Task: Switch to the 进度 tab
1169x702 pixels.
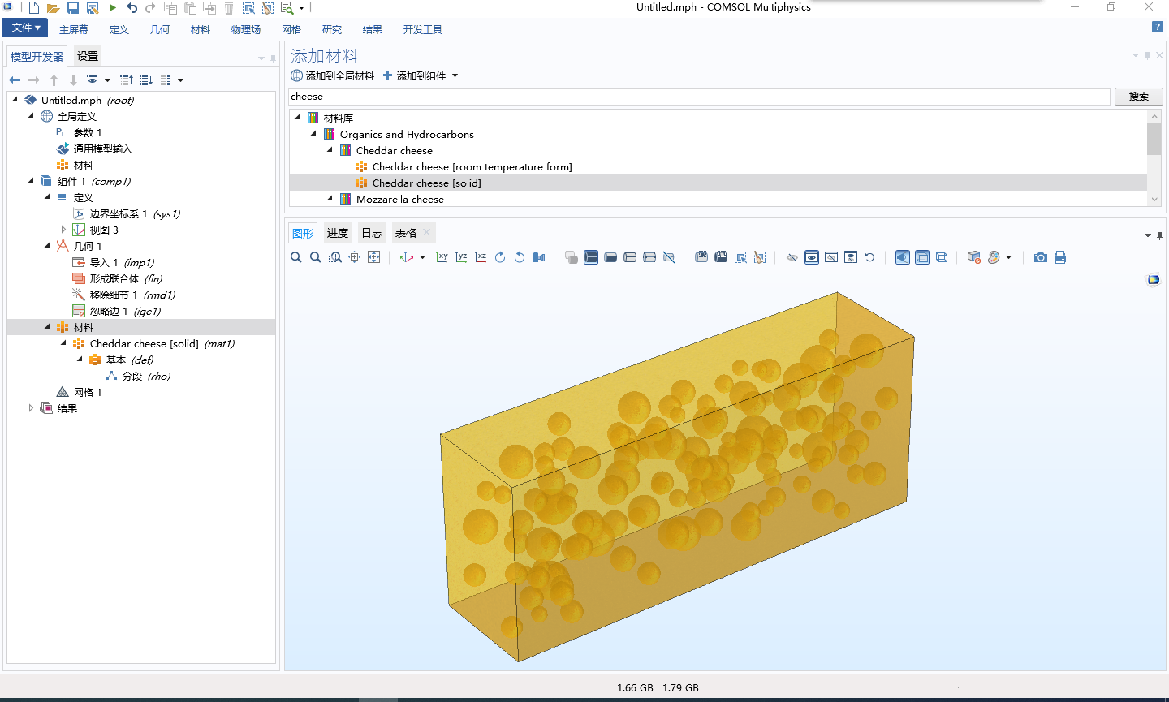Action: 337,232
